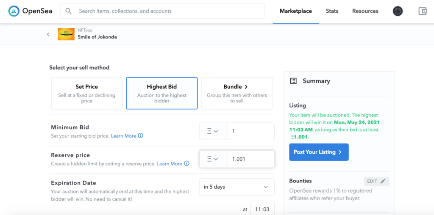Click the OpenSea ship logo
434x215 pixels.
coord(14,11)
